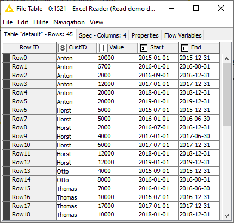The width and height of the screenshot is (234, 223).
Task: Select the Row10 row header
Action: 29,145
